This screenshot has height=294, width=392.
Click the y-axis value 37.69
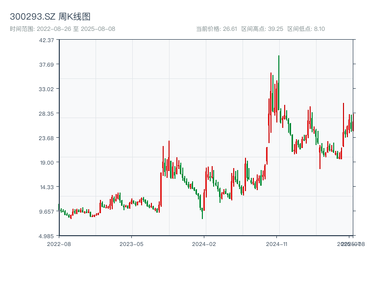tap(47, 65)
